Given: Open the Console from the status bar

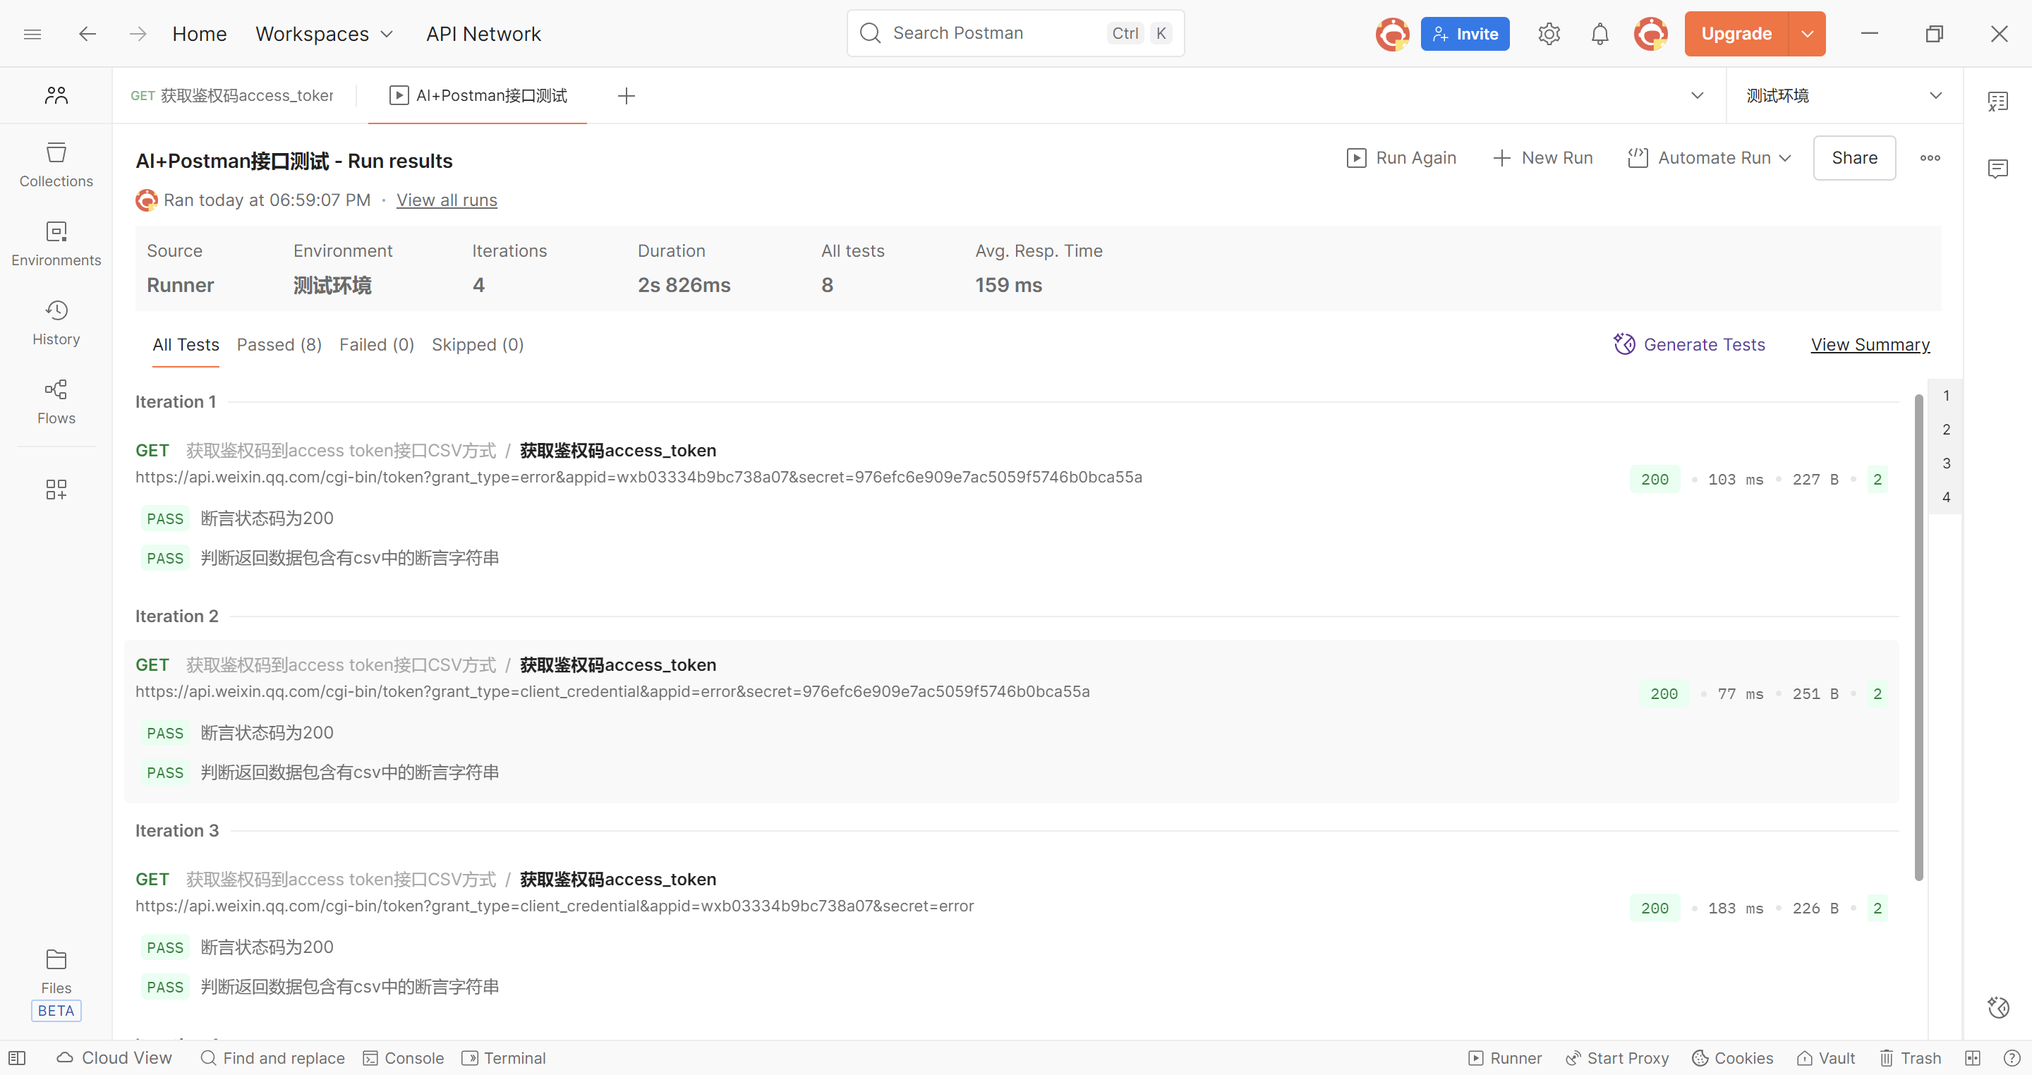Looking at the screenshot, I should coord(403,1059).
